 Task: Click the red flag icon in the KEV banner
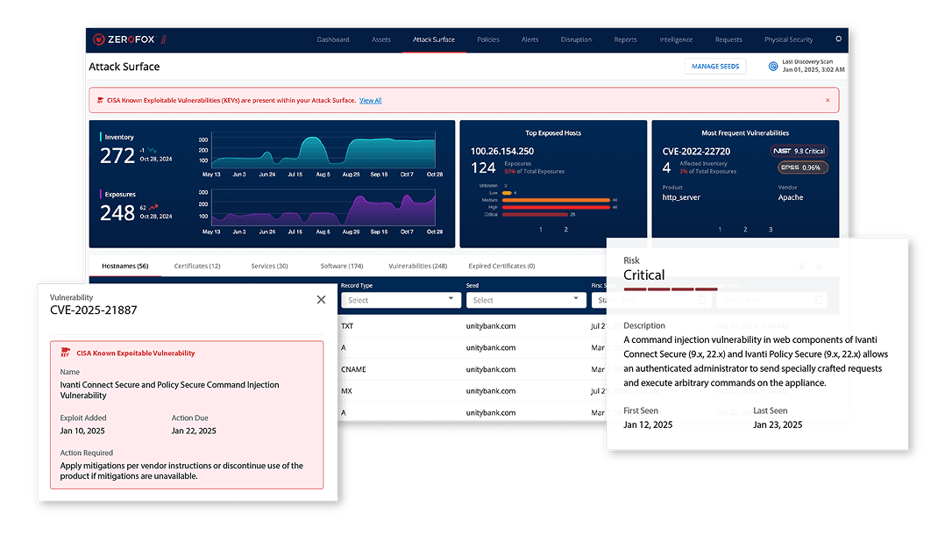point(98,101)
